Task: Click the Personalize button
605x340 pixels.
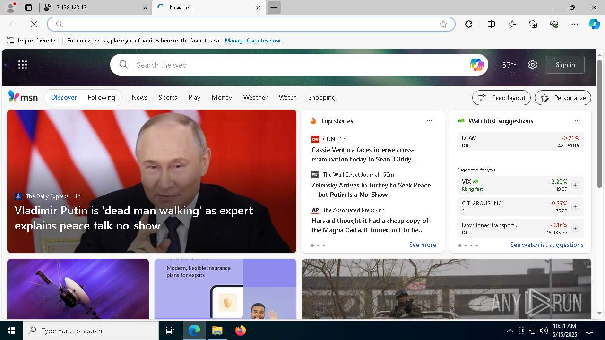Action: pyautogui.click(x=563, y=98)
